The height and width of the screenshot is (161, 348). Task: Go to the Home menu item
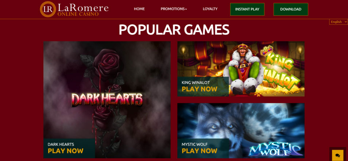[x=139, y=9]
